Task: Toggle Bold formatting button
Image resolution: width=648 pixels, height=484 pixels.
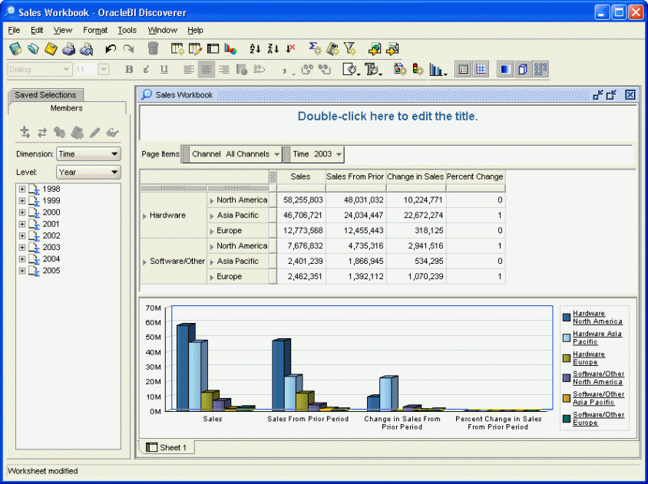Action: click(129, 69)
